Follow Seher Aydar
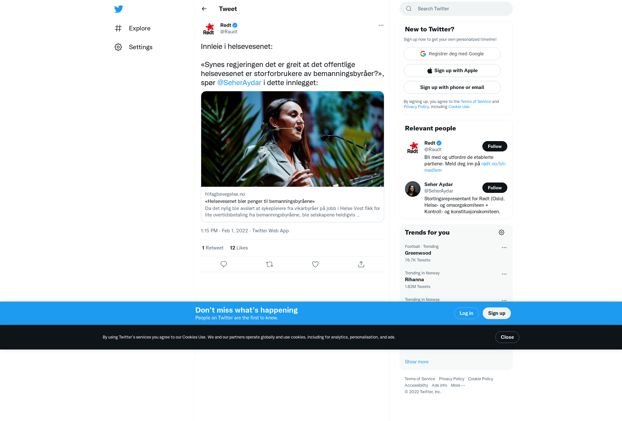The height and width of the screenshot is (421, 622). coord(495,188)
